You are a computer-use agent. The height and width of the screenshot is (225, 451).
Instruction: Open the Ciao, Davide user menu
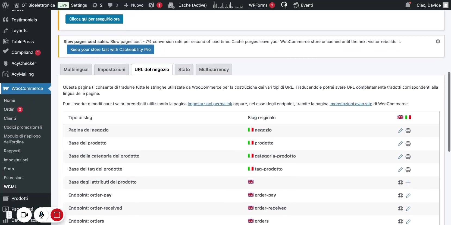click(432, 5)
